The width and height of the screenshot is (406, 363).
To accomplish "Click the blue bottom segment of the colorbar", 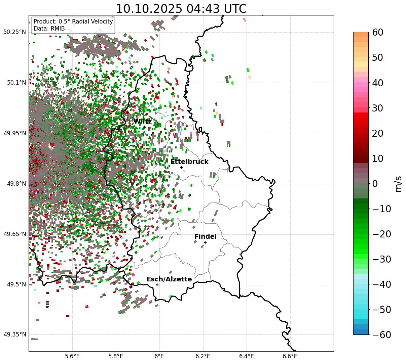I will tap(361, 332).
